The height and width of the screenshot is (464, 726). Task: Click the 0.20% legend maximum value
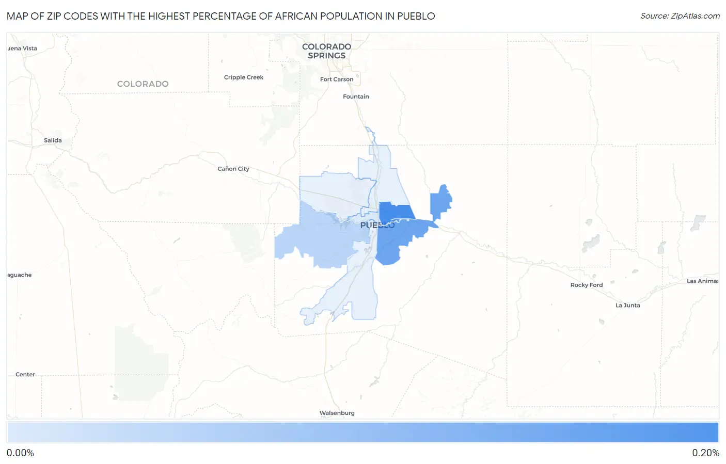[705, 453]
